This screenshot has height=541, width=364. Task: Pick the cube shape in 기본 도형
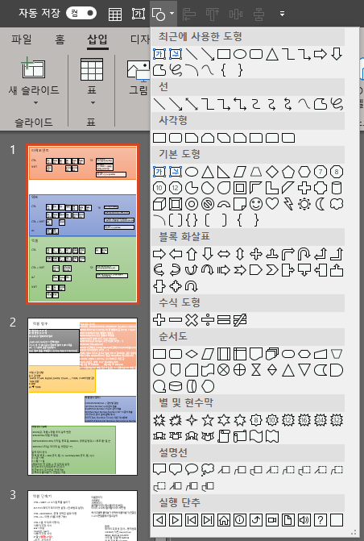(159, 204)
